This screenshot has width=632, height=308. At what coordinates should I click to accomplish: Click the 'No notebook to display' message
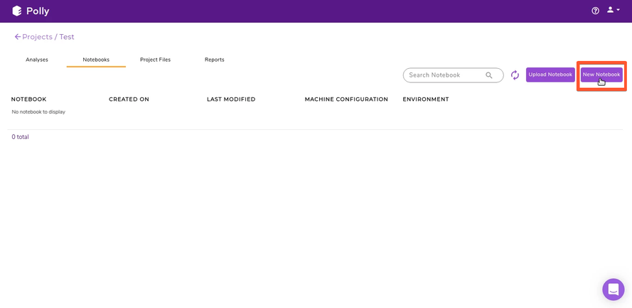pos(38,112)
